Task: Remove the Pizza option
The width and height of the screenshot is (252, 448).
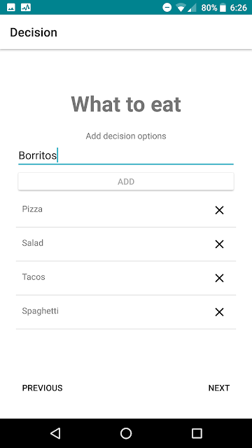Action: tap(219, 210)
